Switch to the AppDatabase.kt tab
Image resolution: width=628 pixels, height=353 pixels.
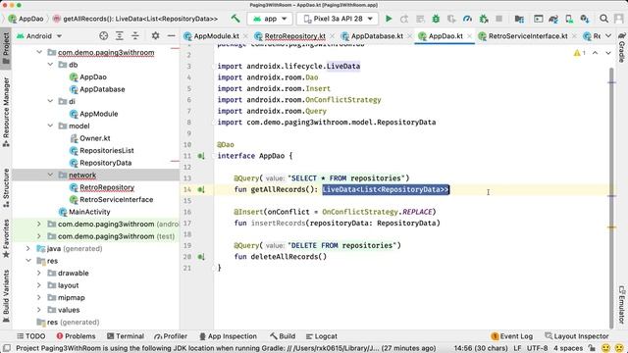[x=377, y=36]
